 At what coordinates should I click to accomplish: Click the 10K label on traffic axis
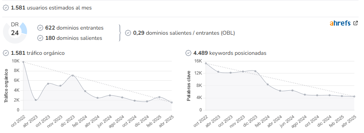15,61
